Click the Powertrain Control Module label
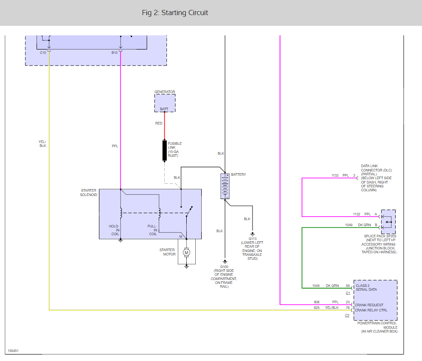Screen dimensions: 422x361 [377, 327]
